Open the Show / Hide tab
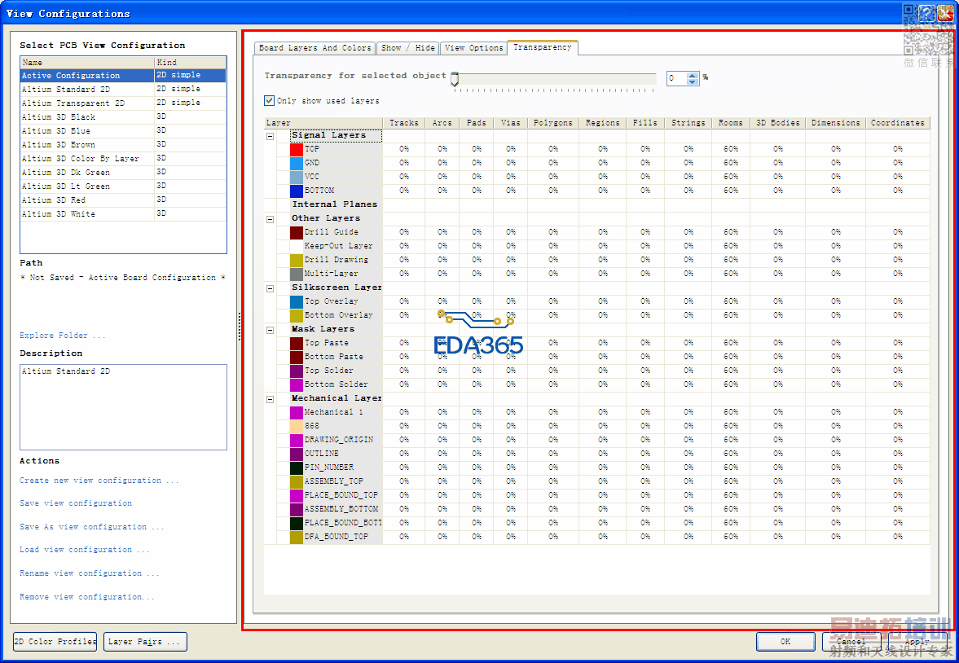Image resolution: width=959 pixels, height=663 pixels. pos(408,48)
